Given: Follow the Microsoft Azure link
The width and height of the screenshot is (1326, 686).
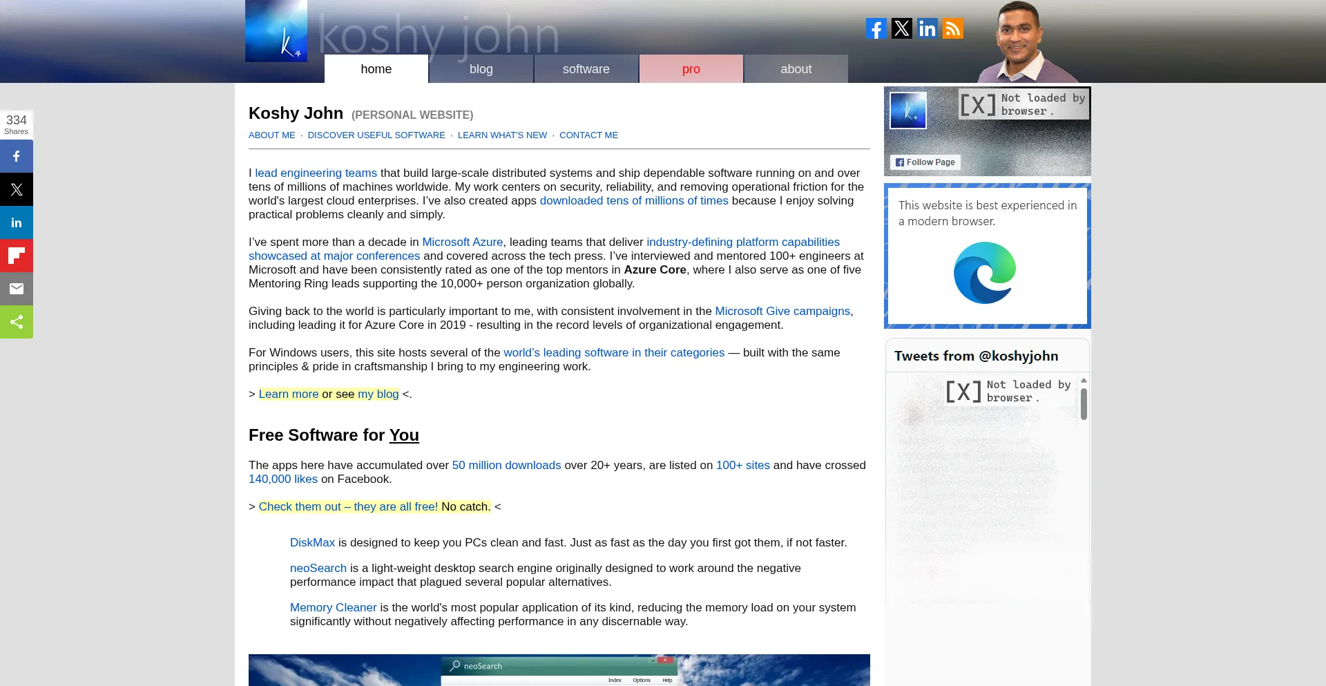Looking at the screenshot, I should pyautogui.click(x=463, y=242).
